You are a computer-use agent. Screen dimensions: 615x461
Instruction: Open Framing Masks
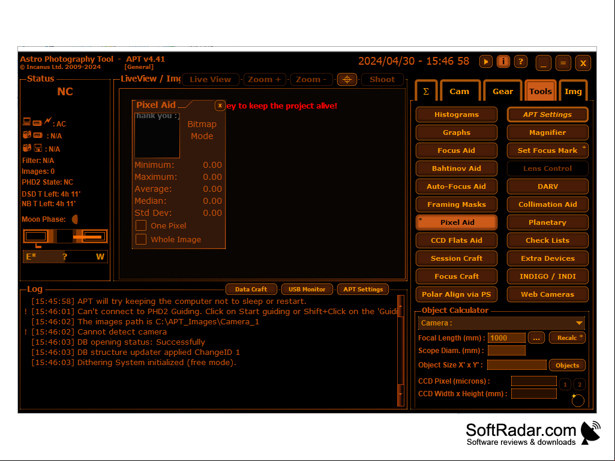click(x=457, y=204)
